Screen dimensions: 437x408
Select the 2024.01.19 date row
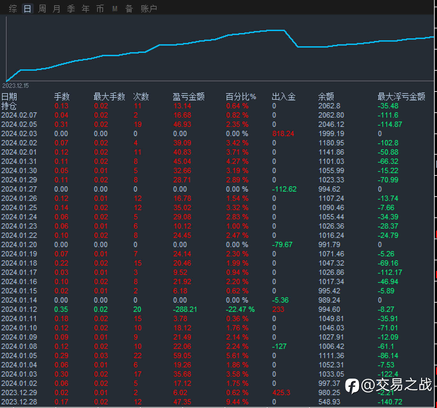(19, 254)
